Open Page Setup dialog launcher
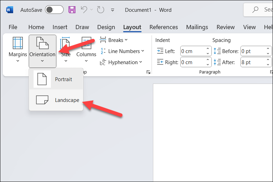This screenshot has height=182, width=273. (x=148, y=72)
